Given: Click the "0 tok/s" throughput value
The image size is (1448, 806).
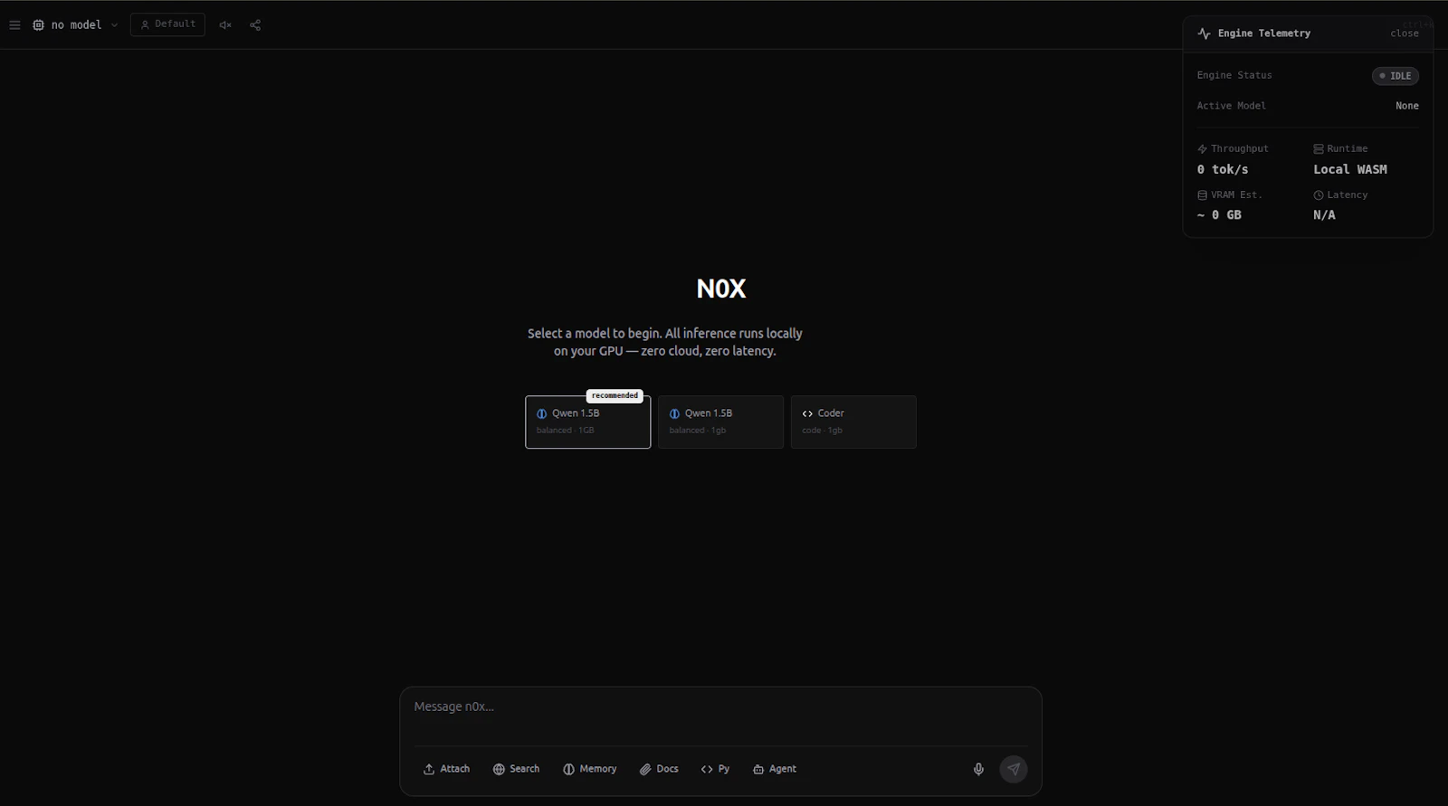Looking at the screenshot, I should click(x=1223, y=169).
